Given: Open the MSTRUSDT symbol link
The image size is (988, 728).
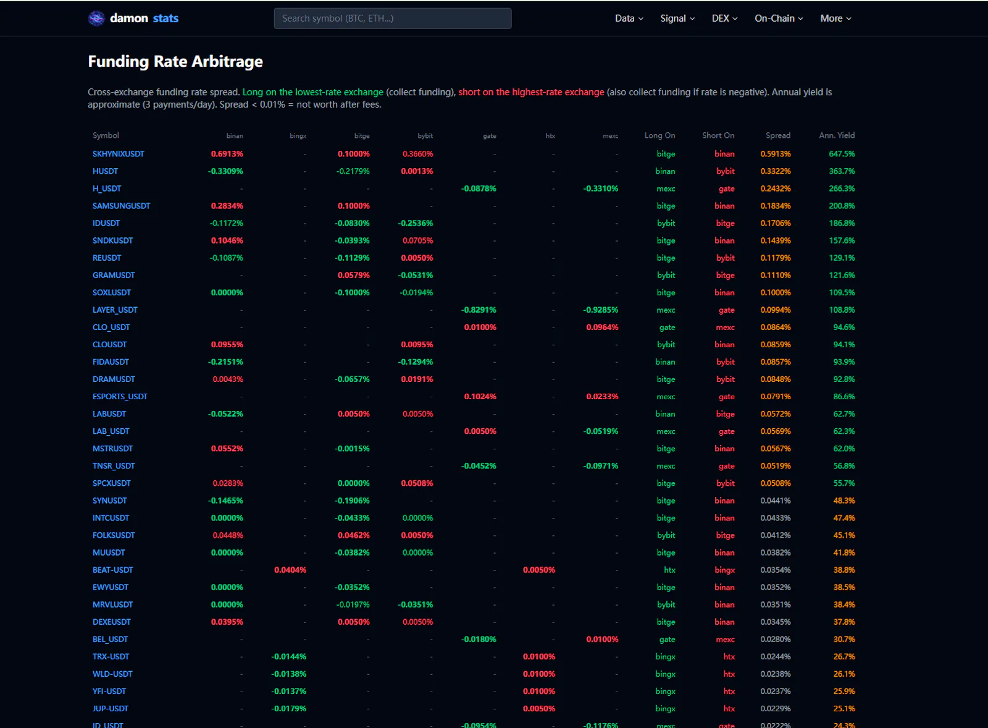Looking at the screenshot, I should (113, 448).
